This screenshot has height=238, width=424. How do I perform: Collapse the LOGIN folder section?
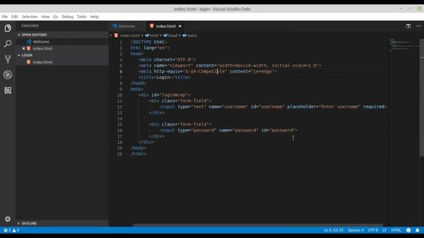19,55
